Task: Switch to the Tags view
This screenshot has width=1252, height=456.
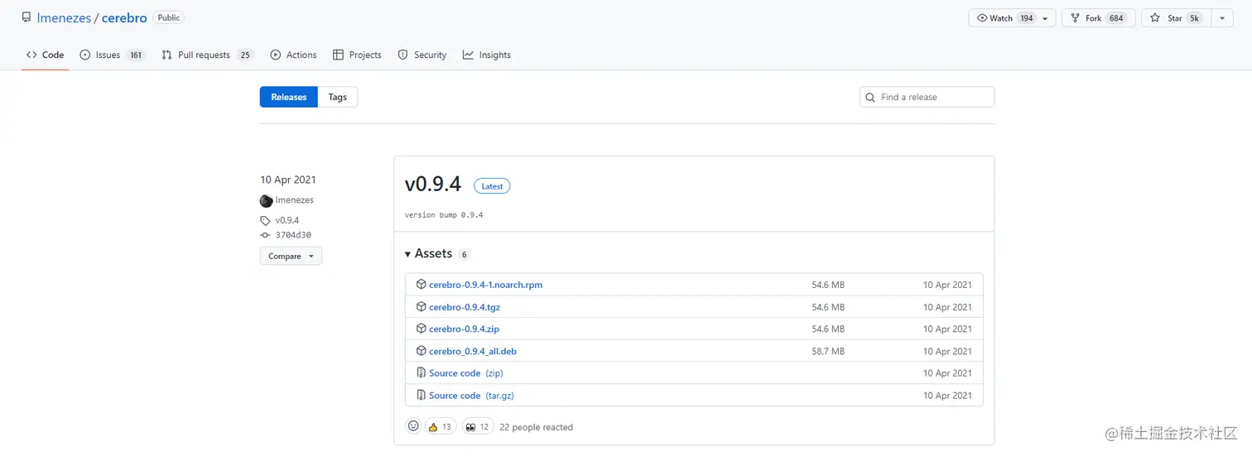Action: (338, 97)
